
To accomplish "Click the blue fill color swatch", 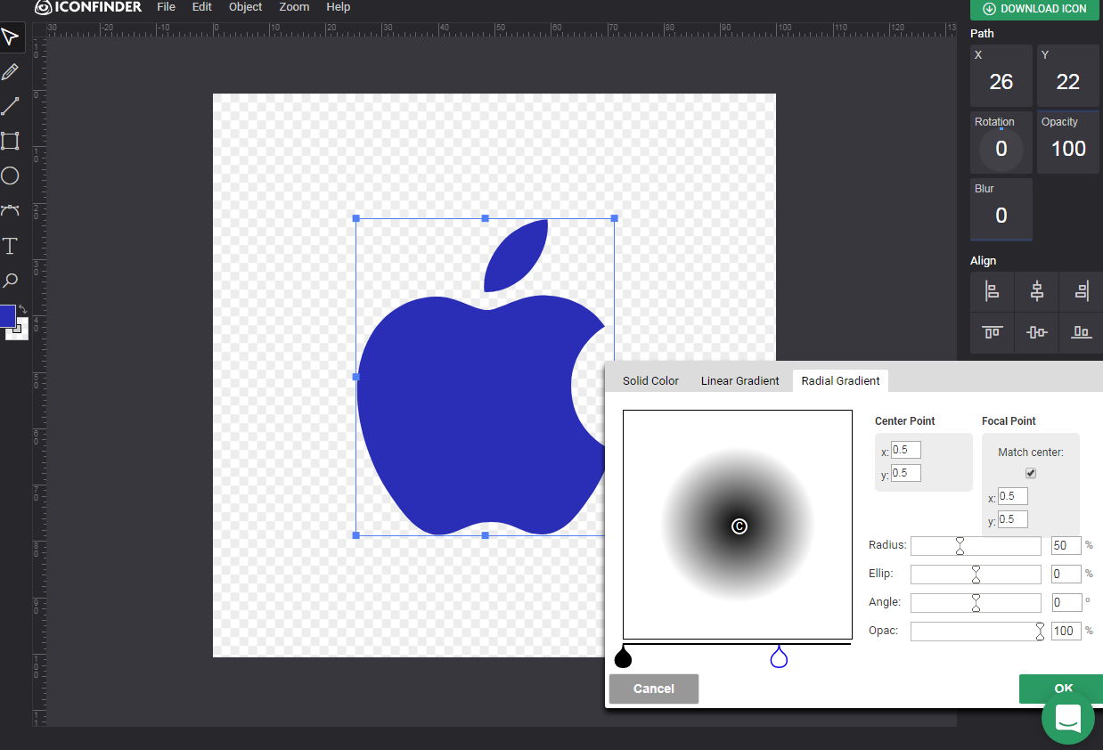I will click(x=7, y=315).
